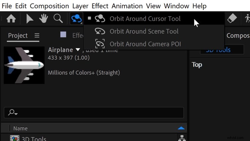Choose Orbit Around Cursor Tool
This screenshot has width=250, height=141.
pos(154,19)
